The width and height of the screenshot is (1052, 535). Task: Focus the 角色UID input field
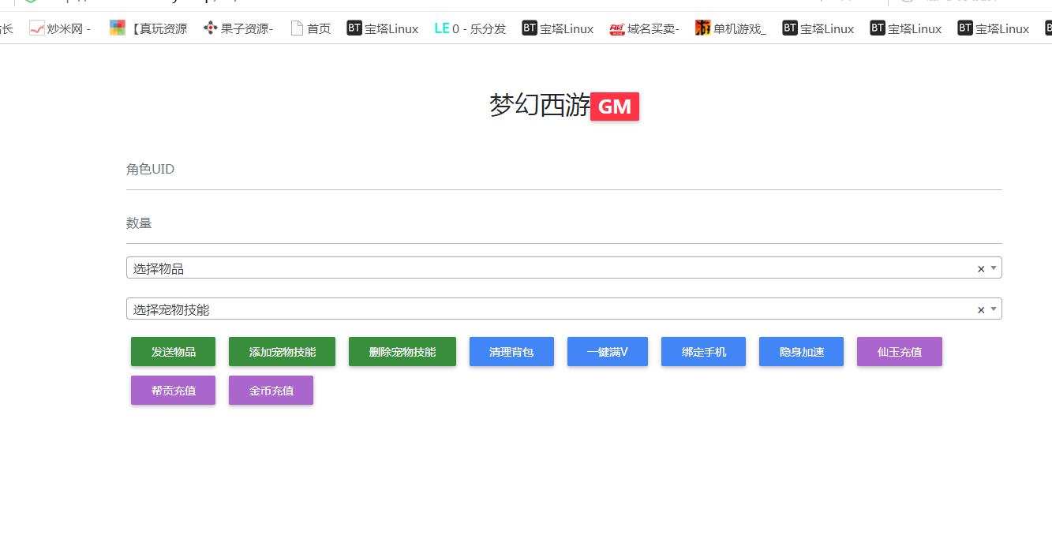click(x=563, y=170)
